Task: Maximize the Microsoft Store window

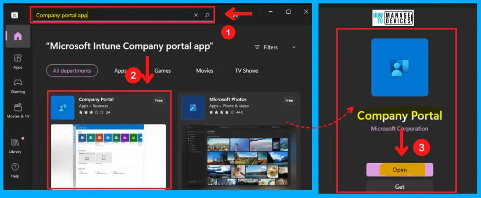Action: pos(288,12)
